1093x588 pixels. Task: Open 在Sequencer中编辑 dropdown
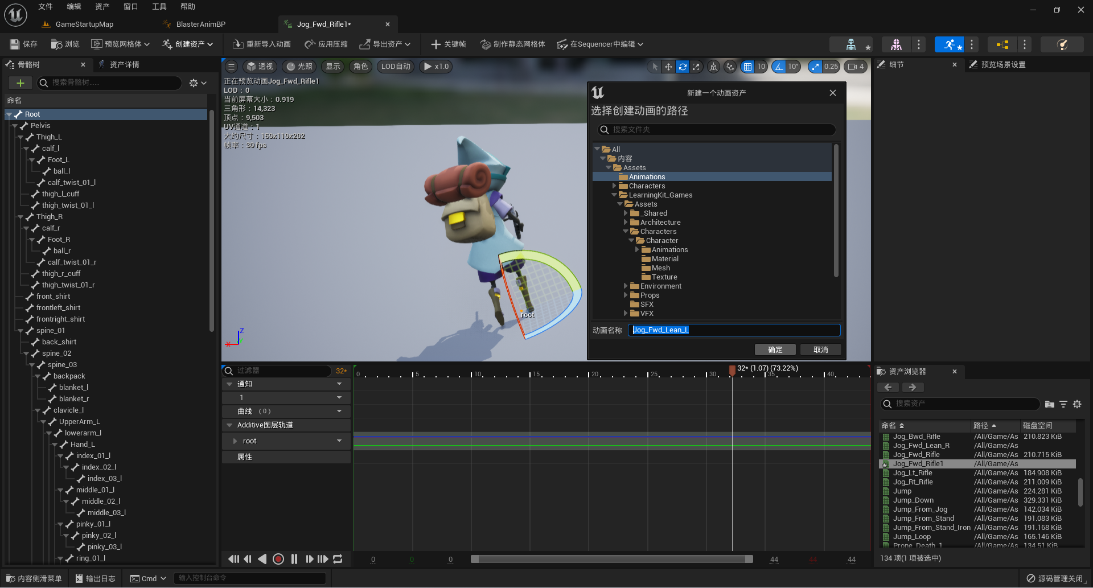coord(600,44)
